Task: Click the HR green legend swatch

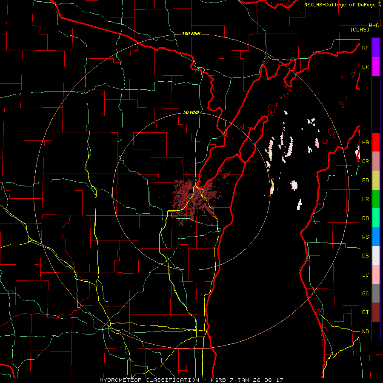Action: (376, 199)
